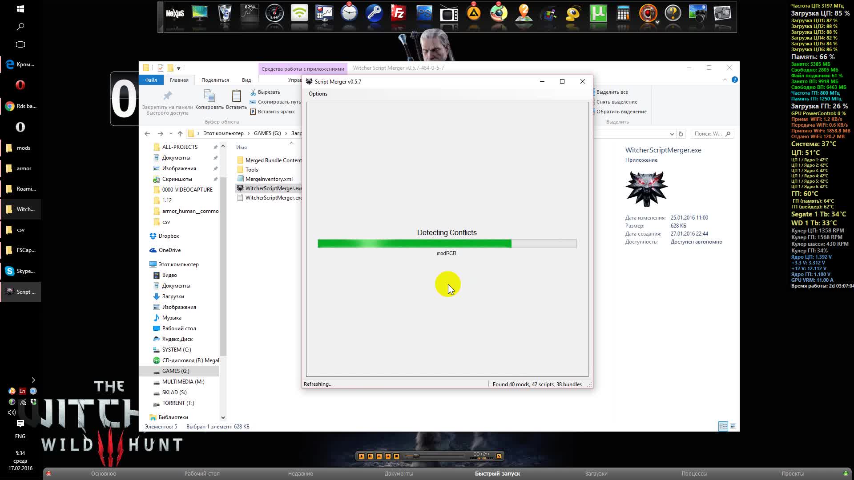Open the Options menu in Script Merger

point(318,94)
